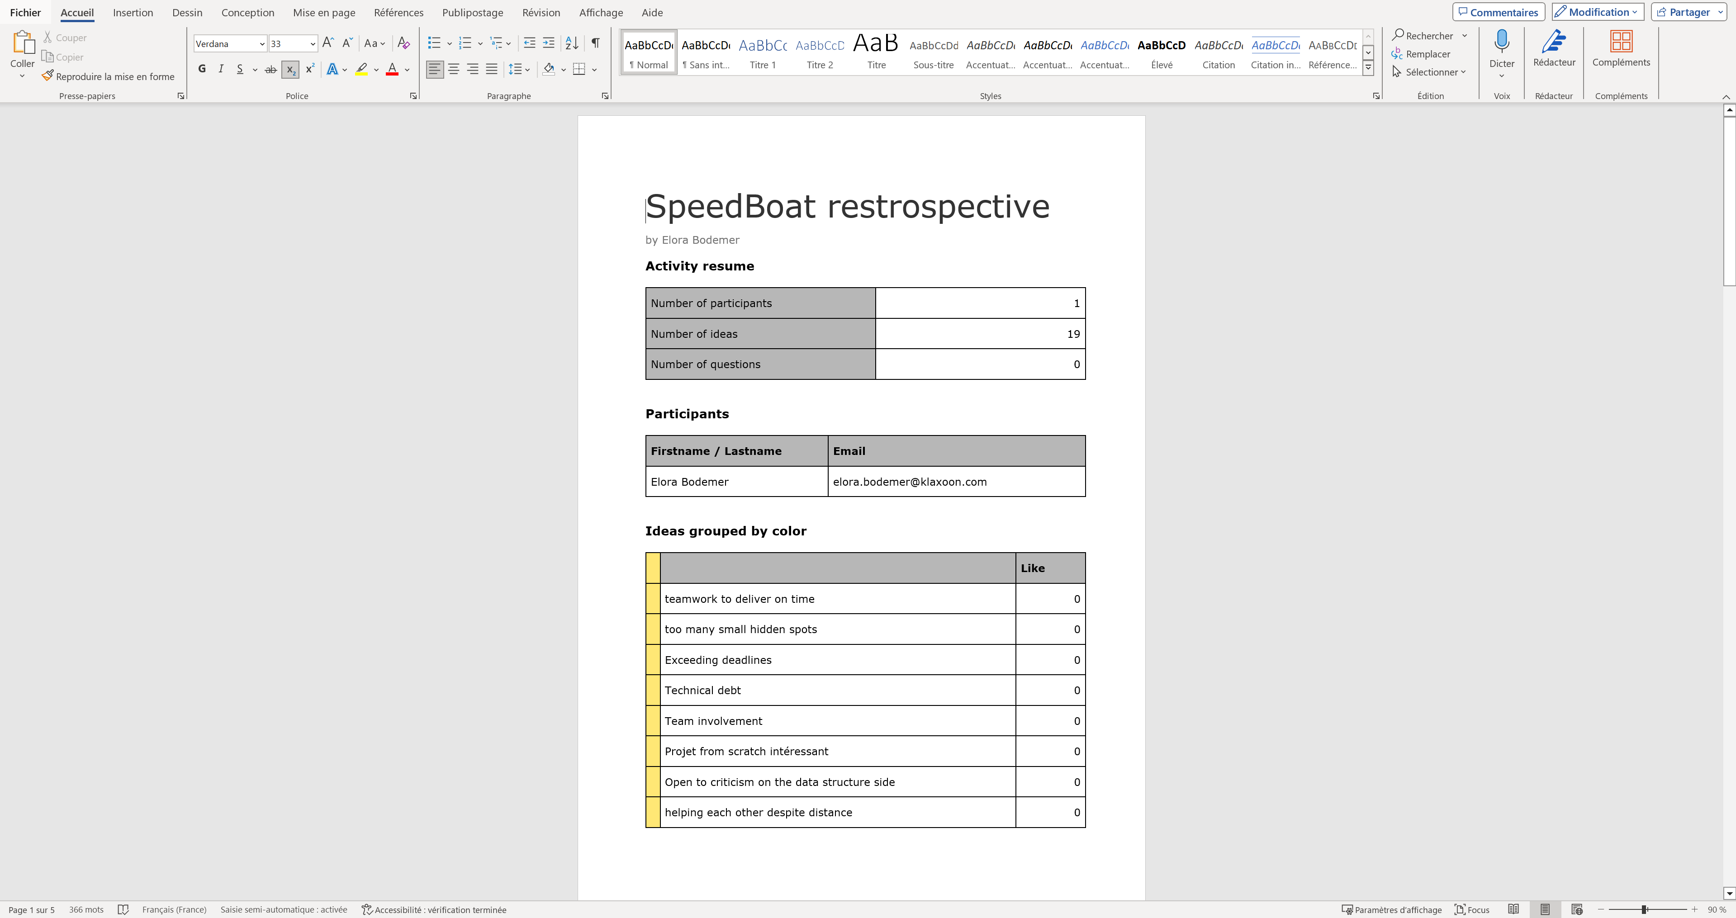Click the sort A-Z icon
1736x918 pixels.
(x=571, y=43)
